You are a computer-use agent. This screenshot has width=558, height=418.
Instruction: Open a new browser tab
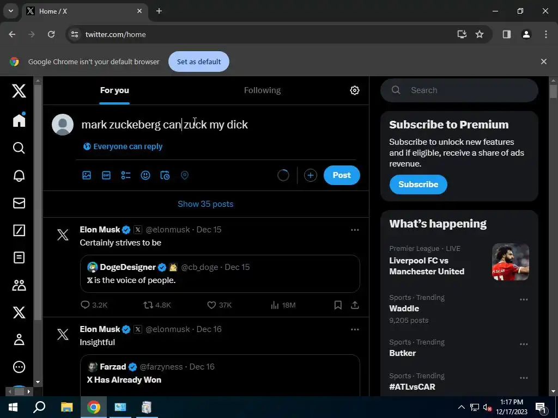pos(159,11)
